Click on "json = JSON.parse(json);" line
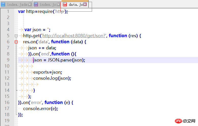198x126 pixels. (x=59, y=60)
